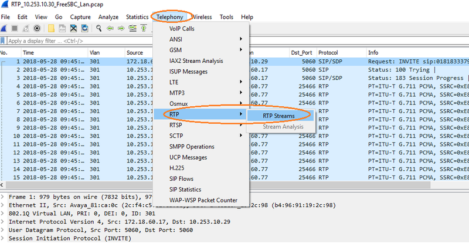
Task: Open the Tools menu
Action: click(226, 17)
